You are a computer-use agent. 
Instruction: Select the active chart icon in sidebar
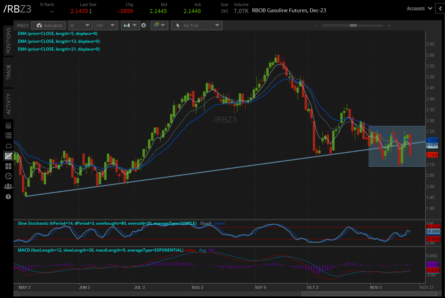[x=8, y=156]
